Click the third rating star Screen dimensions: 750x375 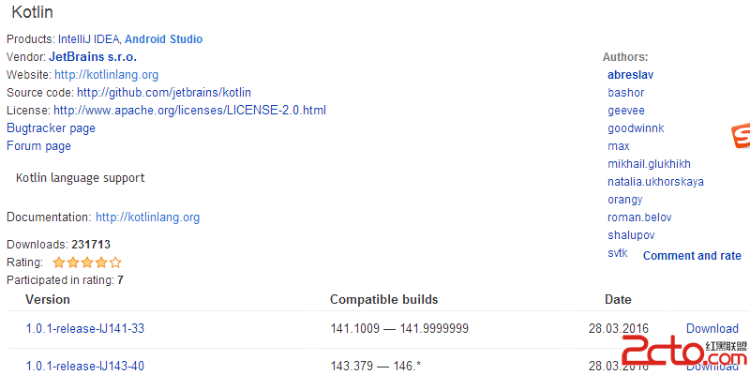(x=87, y=262)
